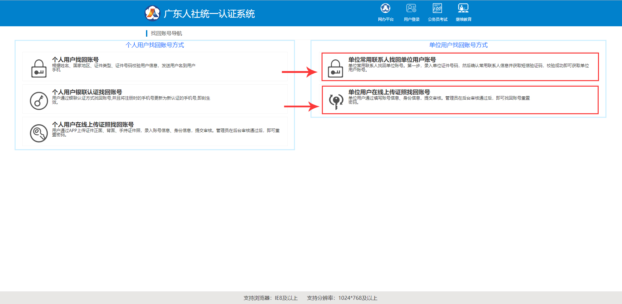Open 个人用户找回账号 title link
Viewport: 622px width, 304px height.
75,60
